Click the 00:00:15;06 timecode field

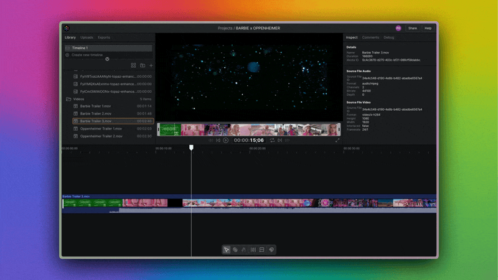248,141
